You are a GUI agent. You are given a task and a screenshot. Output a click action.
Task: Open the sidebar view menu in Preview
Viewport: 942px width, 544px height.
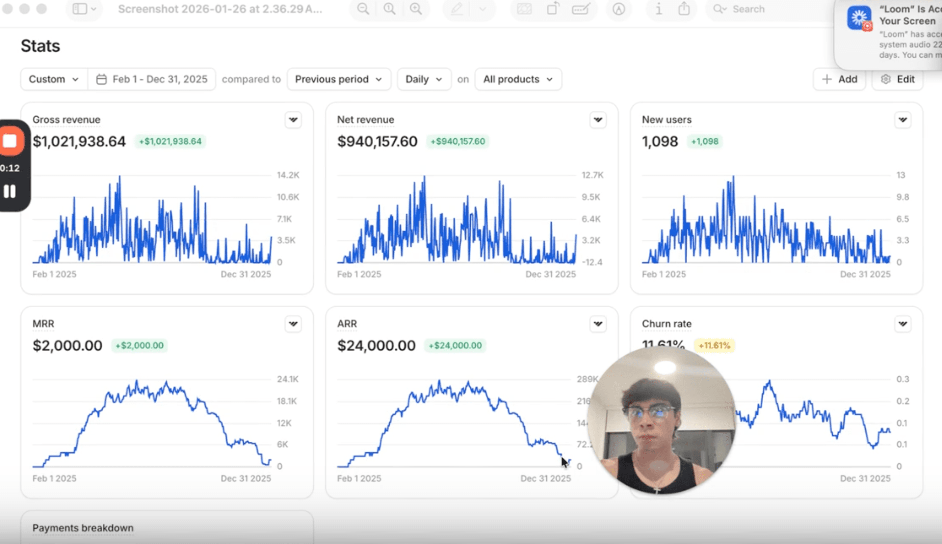(x=84, y=9)
